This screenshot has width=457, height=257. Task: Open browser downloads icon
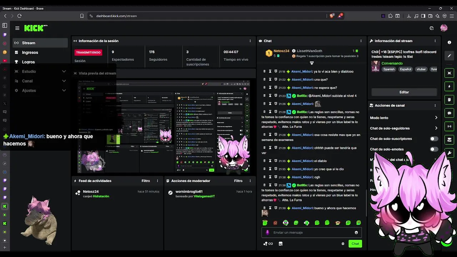pos(409,16)
